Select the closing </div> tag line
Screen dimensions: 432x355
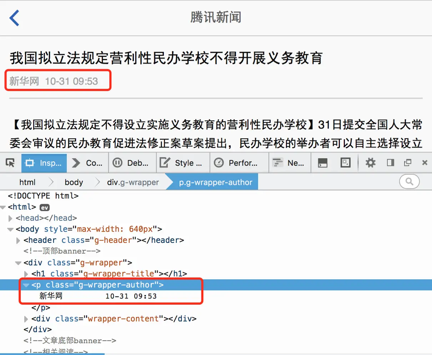(38, 329)
